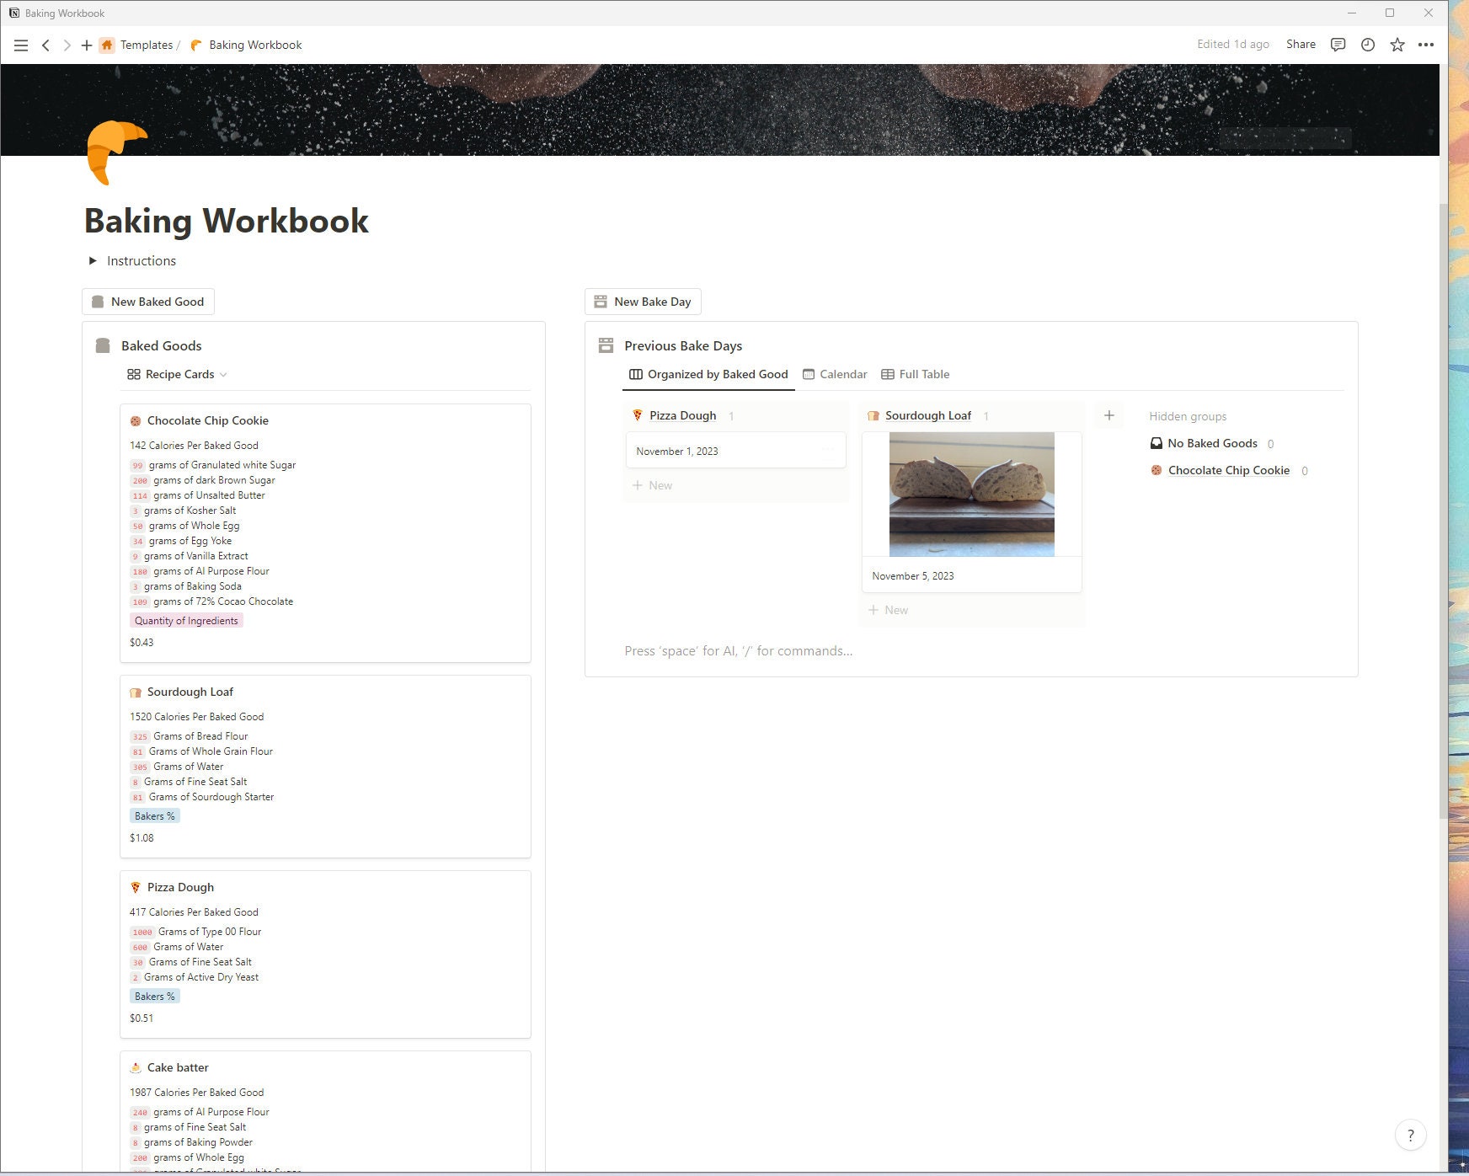Open page comments via the speech bubble icon
Viewport: 1469px width, 1176px height.
(1337, 45)
